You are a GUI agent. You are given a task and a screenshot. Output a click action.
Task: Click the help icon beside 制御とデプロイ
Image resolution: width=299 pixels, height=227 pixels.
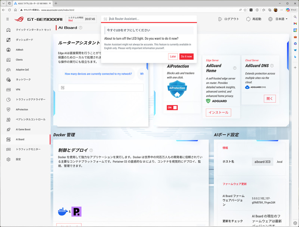coord(91,150)
